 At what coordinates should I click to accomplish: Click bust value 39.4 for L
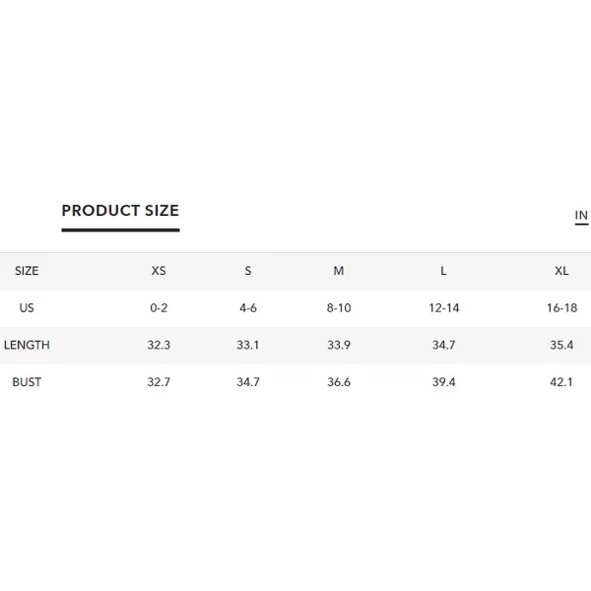click(x=443, y=382)
